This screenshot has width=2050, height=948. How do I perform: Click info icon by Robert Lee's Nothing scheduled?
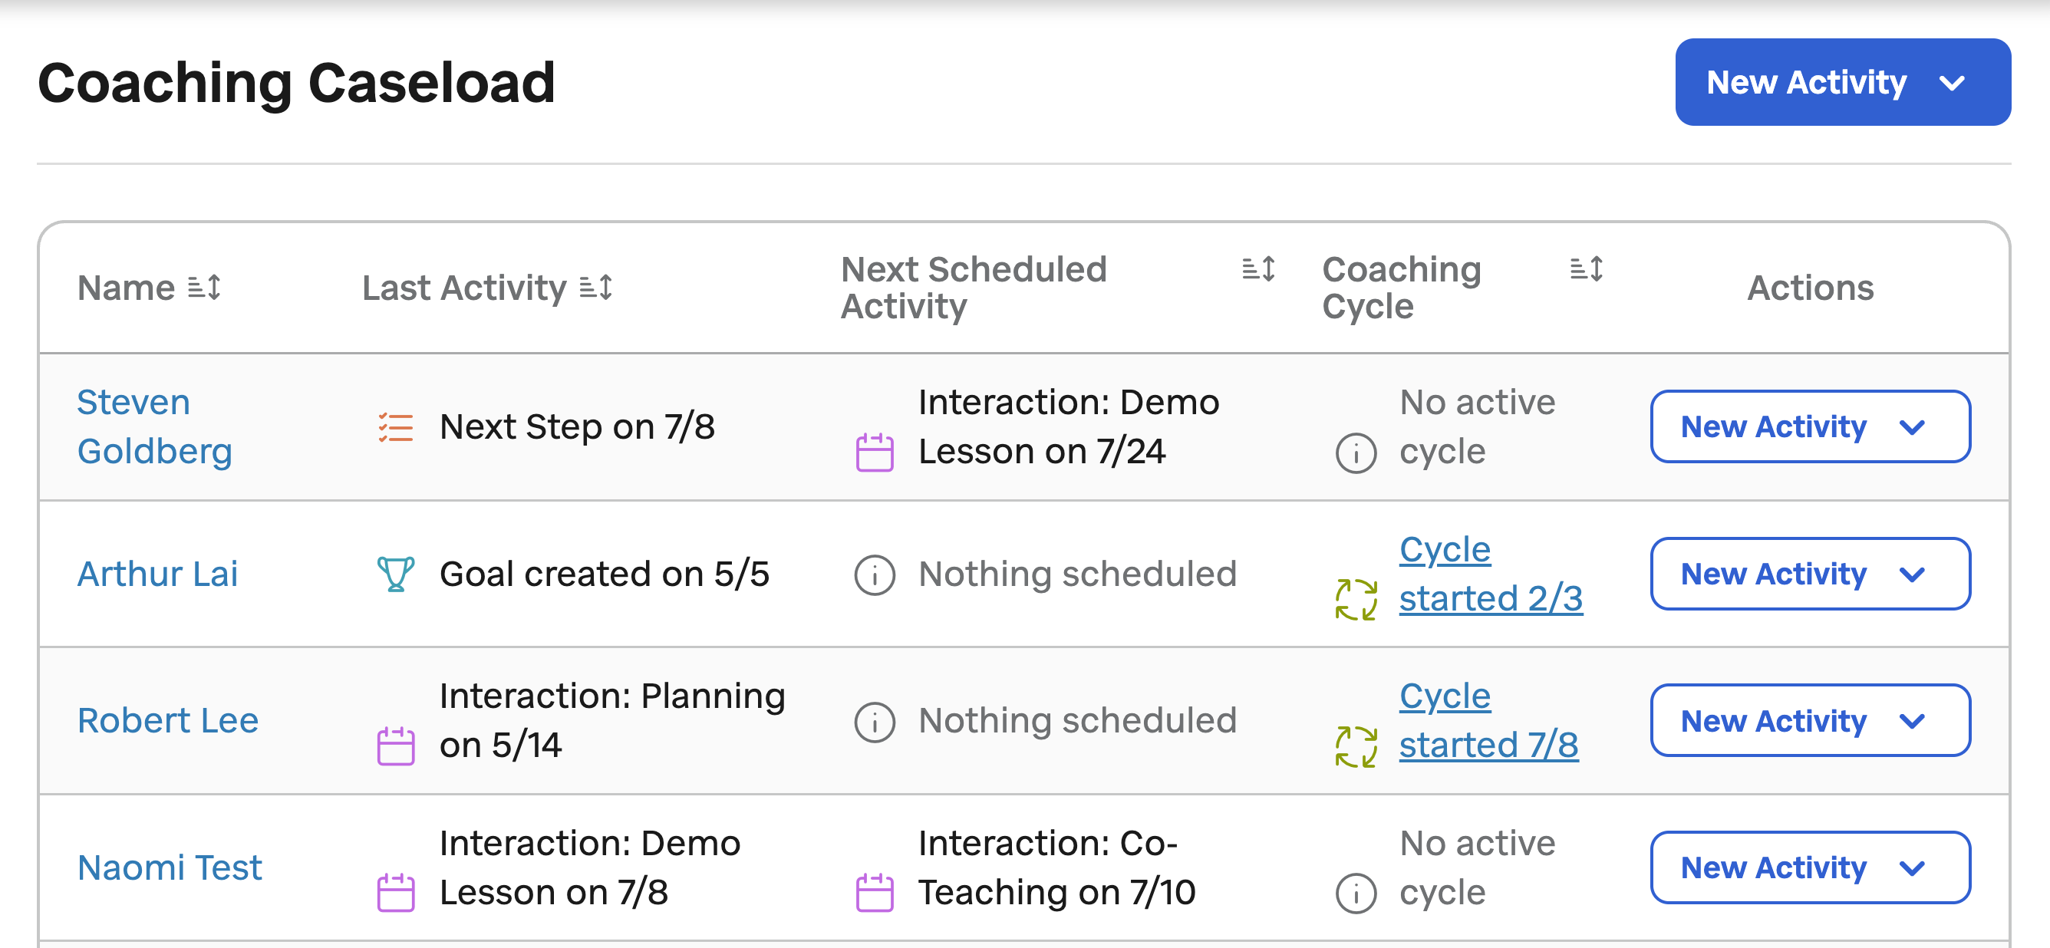coord(875,723)
